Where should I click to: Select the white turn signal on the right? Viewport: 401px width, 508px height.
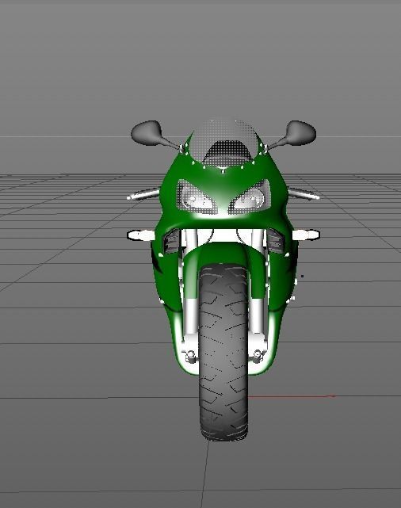click(x=306, y=235)
